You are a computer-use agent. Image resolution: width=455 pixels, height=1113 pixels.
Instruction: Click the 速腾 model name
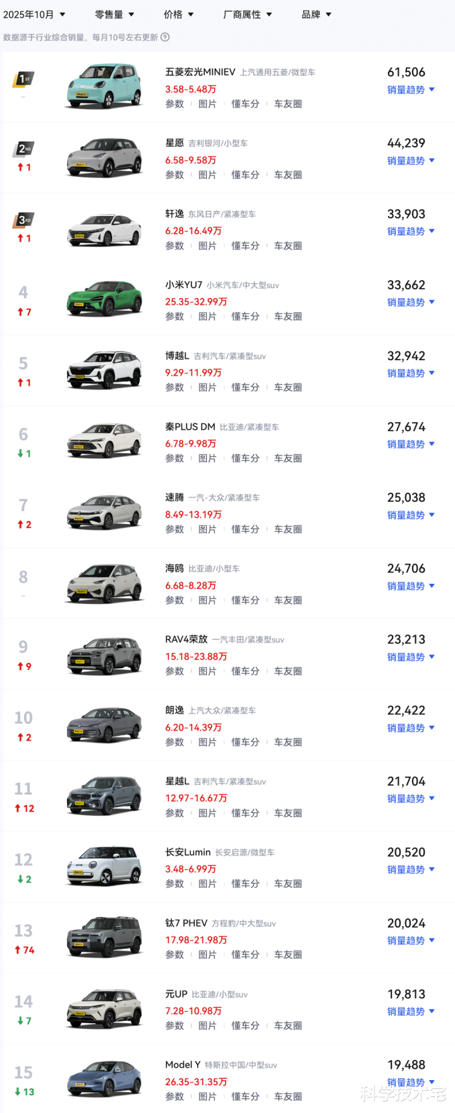point(174,498)
